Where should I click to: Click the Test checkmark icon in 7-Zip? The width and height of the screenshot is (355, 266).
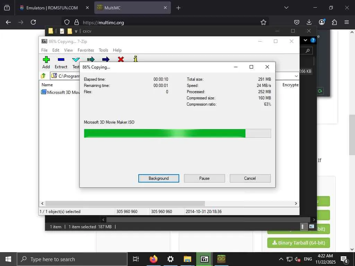pos(76,60)
